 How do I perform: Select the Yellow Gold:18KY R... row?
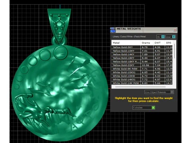[x=142, y=62]
